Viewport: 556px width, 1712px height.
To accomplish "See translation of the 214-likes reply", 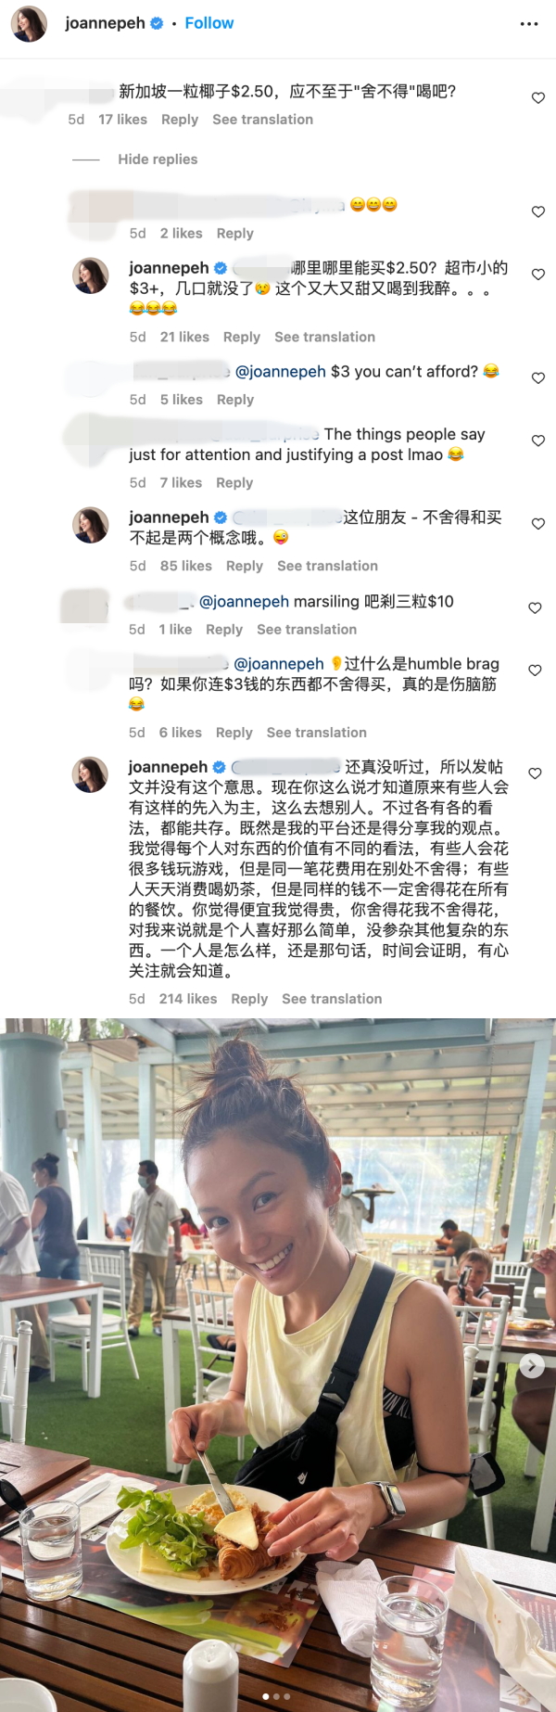I will point(332,999).
